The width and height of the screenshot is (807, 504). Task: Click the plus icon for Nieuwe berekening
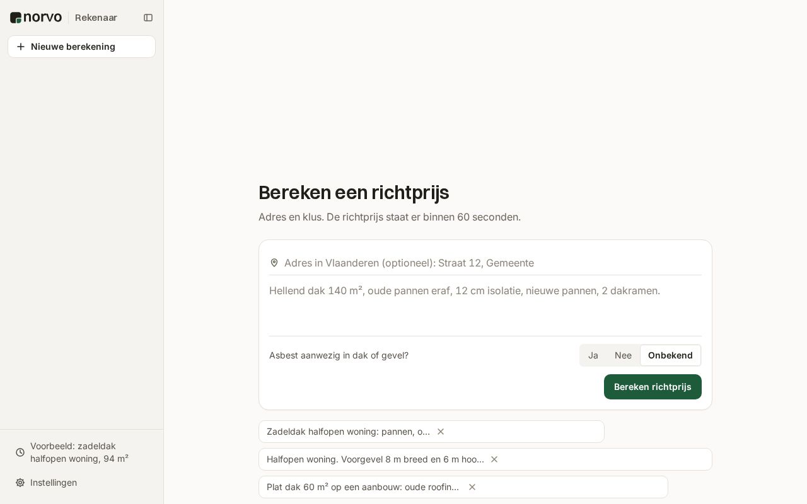tap(21, 47)
